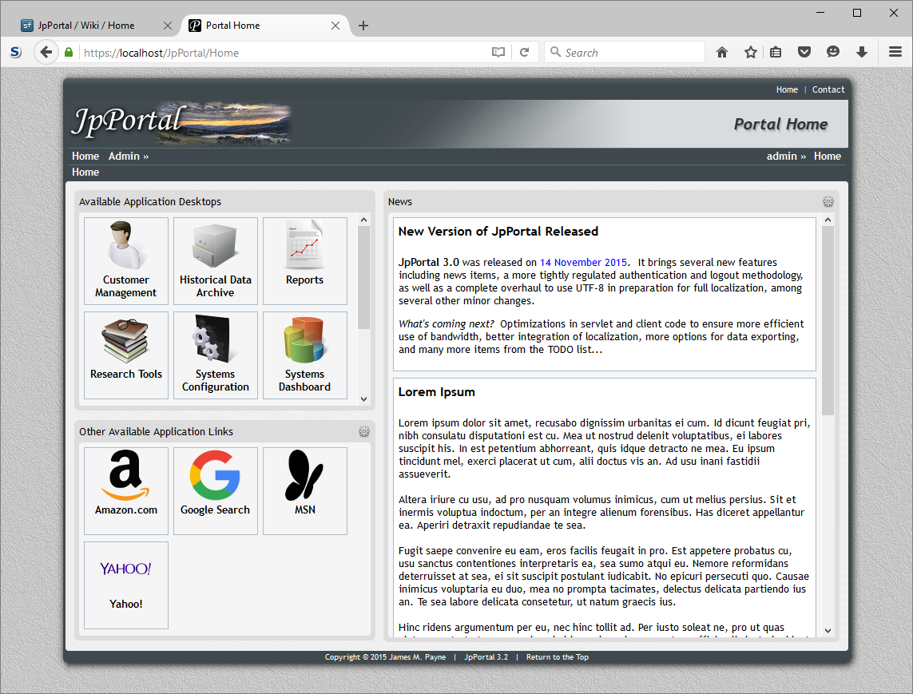913x694 pixels.
Task: Switch to the JpPortal Wiki tab
Action: pos(88,25)
